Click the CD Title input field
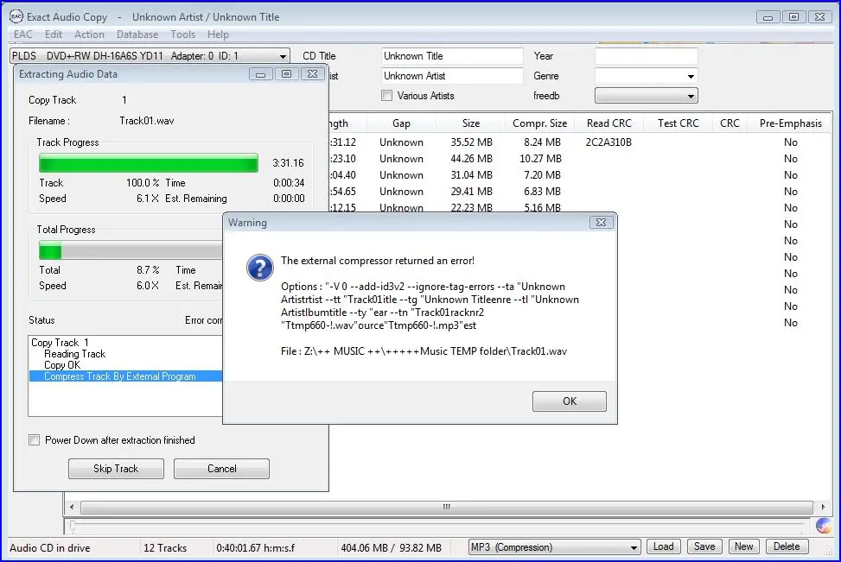 452,56
